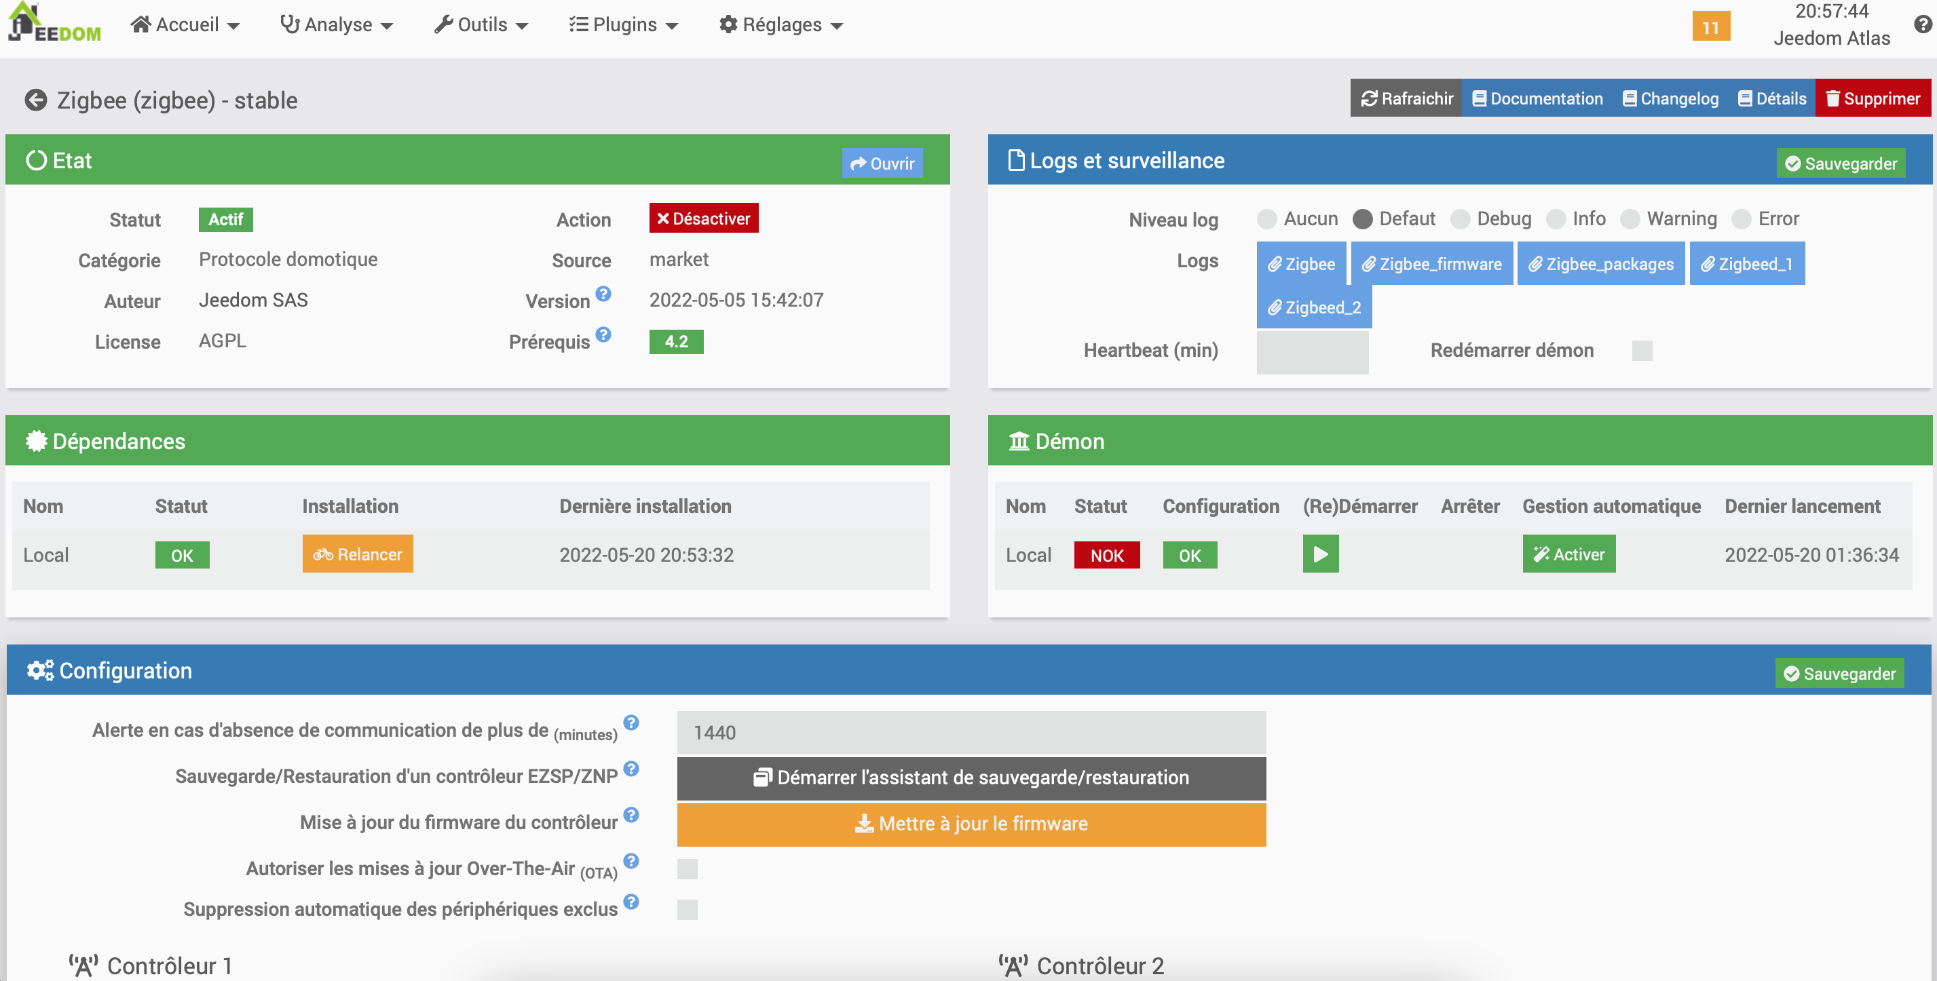Click help icon next to Prérequis
Screen dimensions: 1937x981
pyautogui.click(x=603, y=334)
